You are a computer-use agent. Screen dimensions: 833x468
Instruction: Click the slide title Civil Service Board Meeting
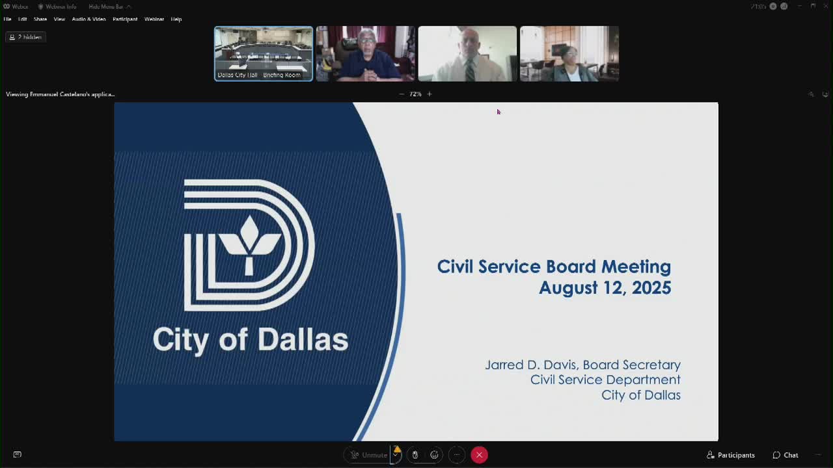coord(554,266)
